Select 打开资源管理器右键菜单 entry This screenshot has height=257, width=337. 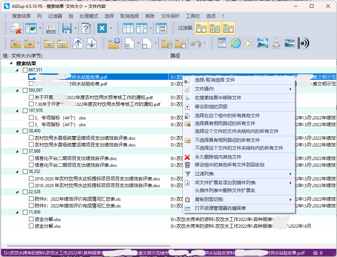tap(239, 208)
